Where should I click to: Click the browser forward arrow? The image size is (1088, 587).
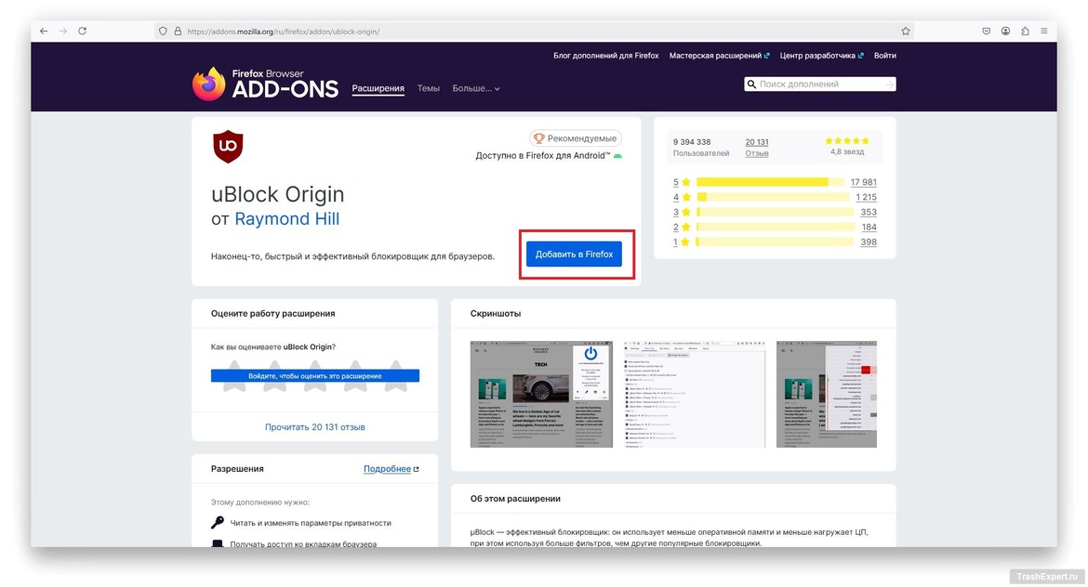pyautogui.click(x=63, y=32)
